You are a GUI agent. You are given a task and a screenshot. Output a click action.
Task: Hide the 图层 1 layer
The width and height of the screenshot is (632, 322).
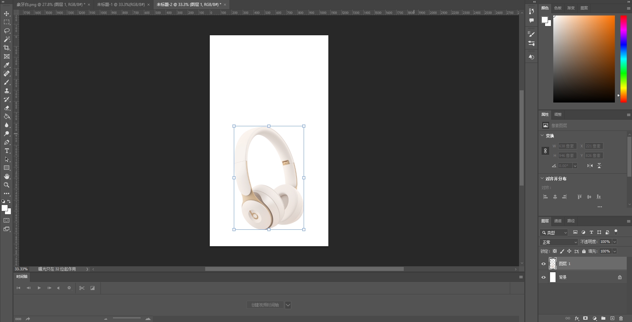click(544, 264)
